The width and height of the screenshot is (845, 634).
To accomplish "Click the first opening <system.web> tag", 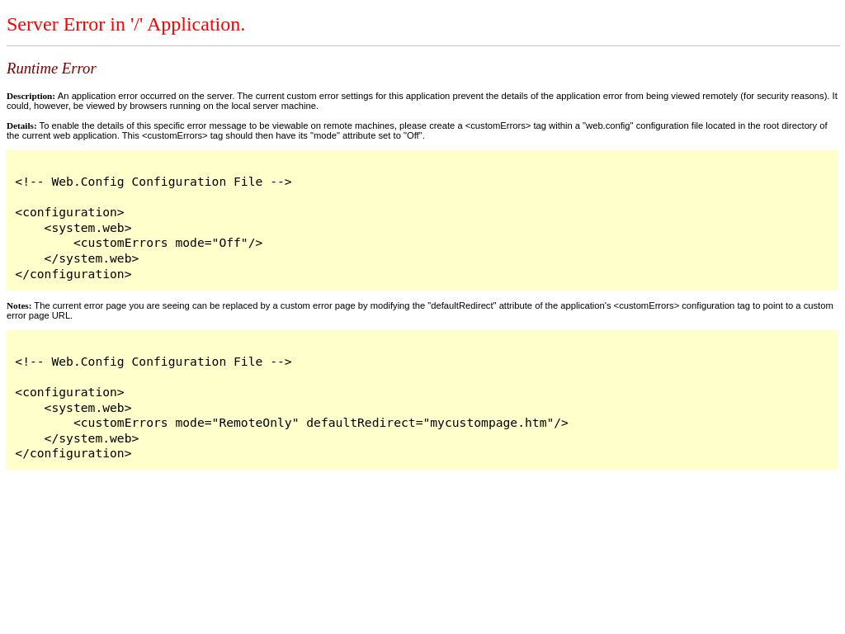I will point(87,228).
